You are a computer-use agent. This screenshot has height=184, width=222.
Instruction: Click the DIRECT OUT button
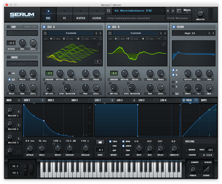coord(30,27)
